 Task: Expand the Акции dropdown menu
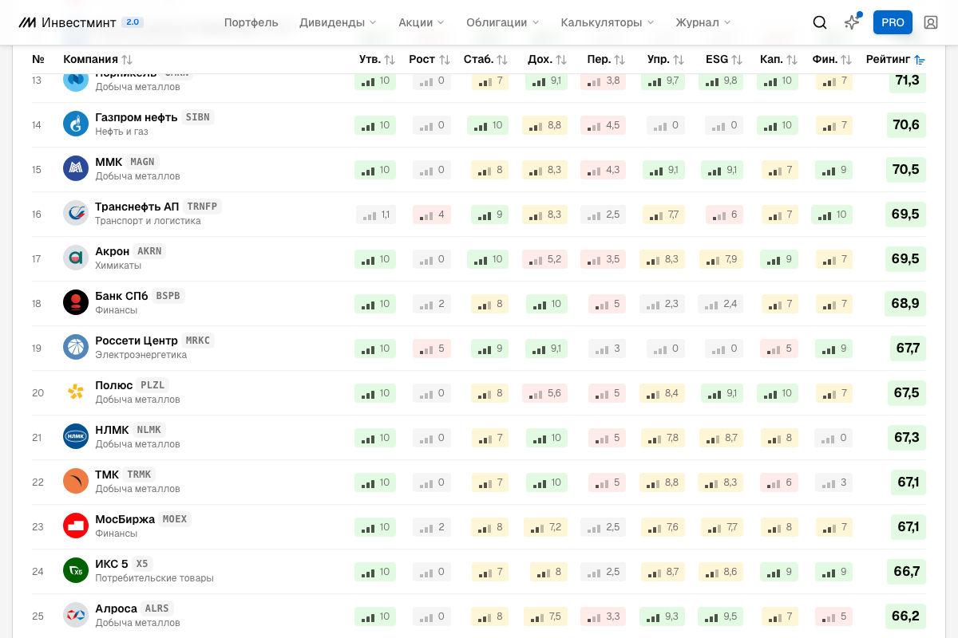pyautogui.click(x=422, y=22)
